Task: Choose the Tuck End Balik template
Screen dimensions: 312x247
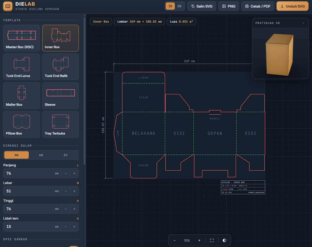Action: point(61,67)
